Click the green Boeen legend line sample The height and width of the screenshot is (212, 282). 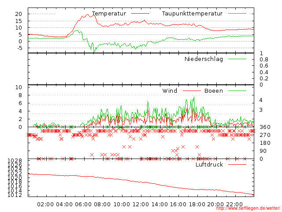click(237, 91)
